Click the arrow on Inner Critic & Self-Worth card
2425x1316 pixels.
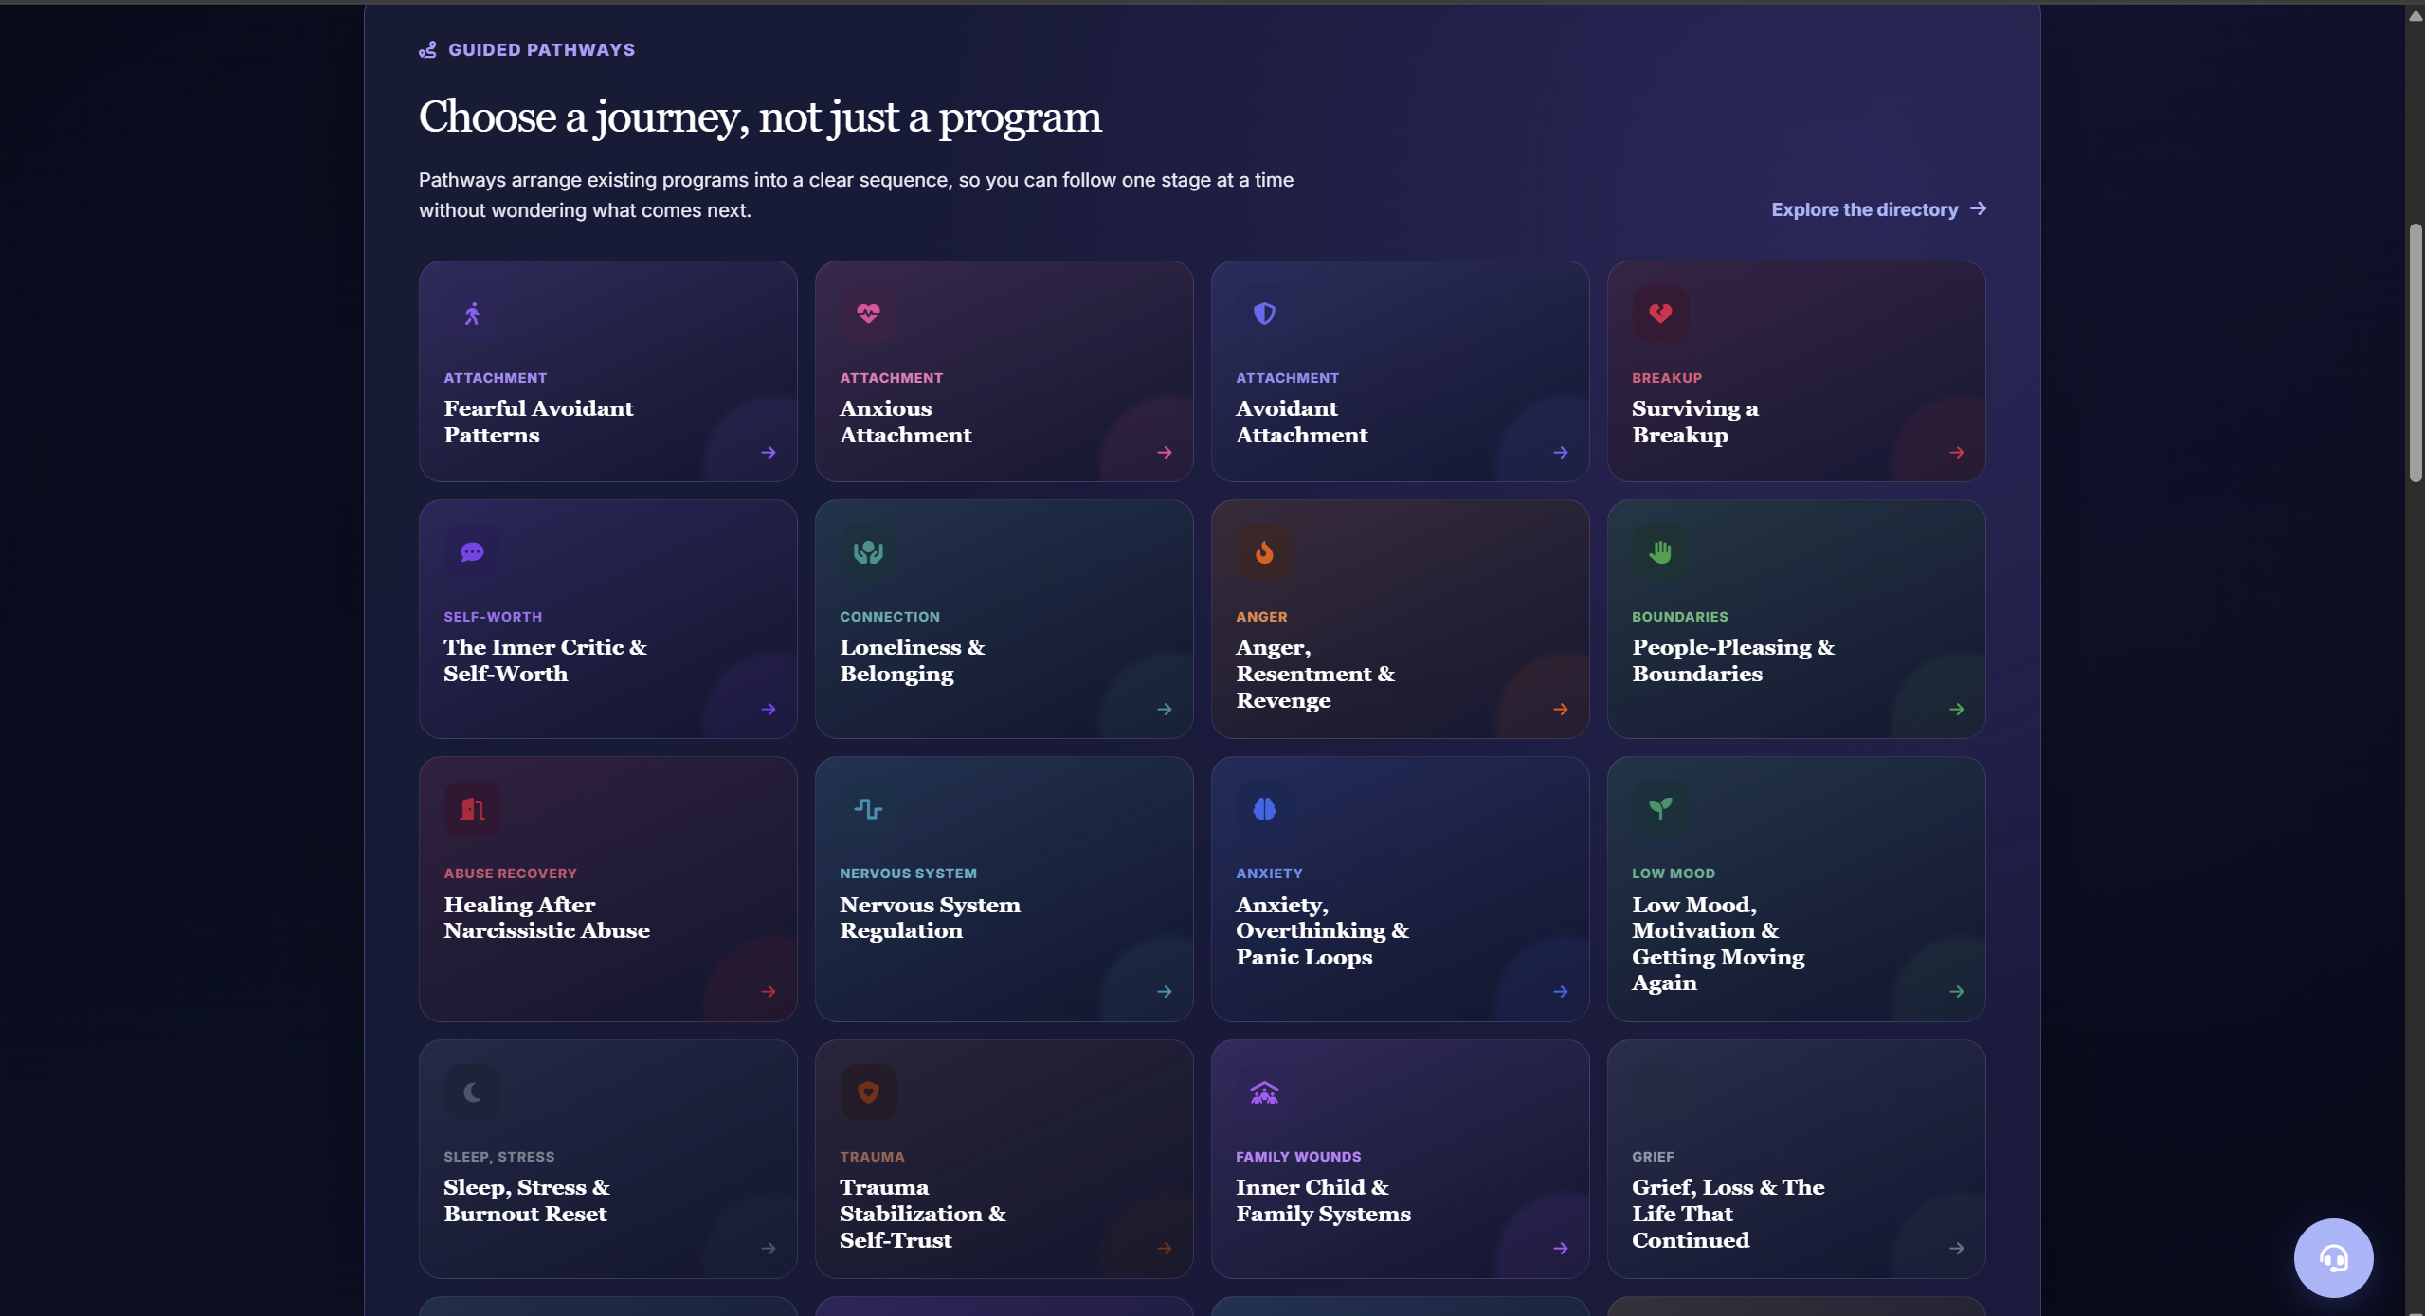pos(769,710)
